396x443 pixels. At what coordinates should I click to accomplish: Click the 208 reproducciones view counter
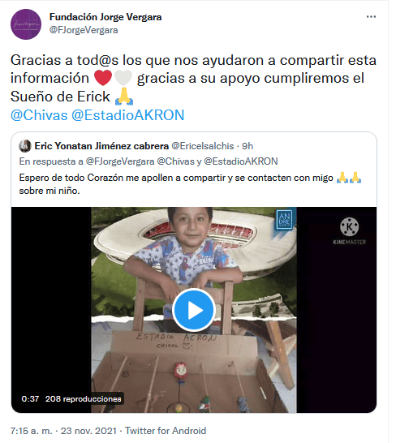[83, 399]
